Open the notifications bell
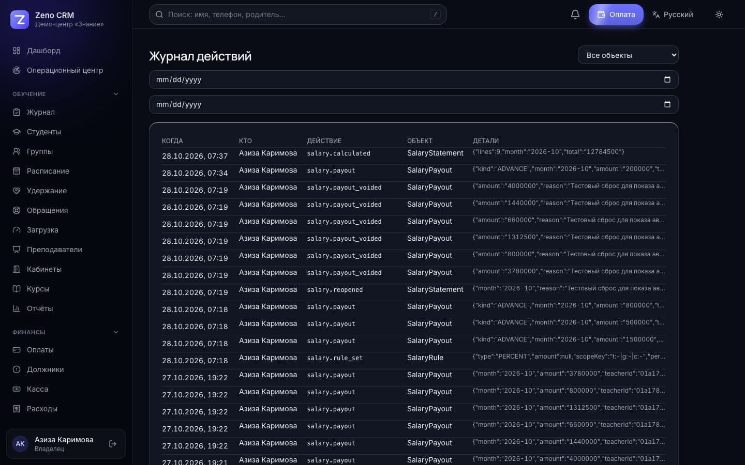 (575, 14)
